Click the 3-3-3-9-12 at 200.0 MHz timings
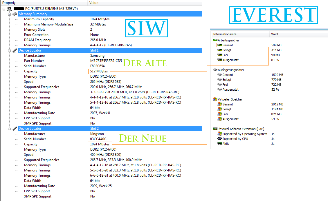This screenshot has width=328, height=201. [135, 92]
